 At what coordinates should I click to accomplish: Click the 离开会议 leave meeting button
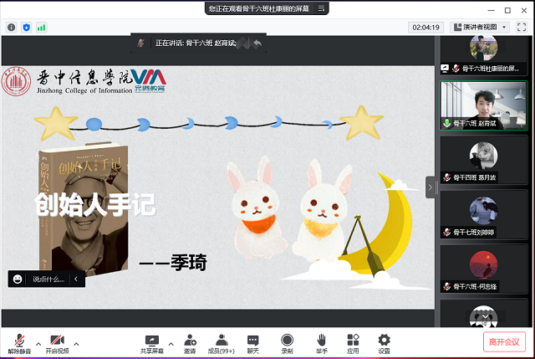click(x=504, y=341)
